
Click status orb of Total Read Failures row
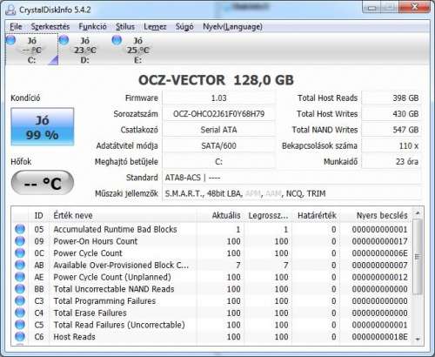(20, 325)
